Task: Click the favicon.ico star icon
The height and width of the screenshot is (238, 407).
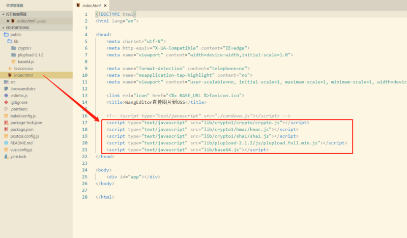Action: [x=10, y=68]
